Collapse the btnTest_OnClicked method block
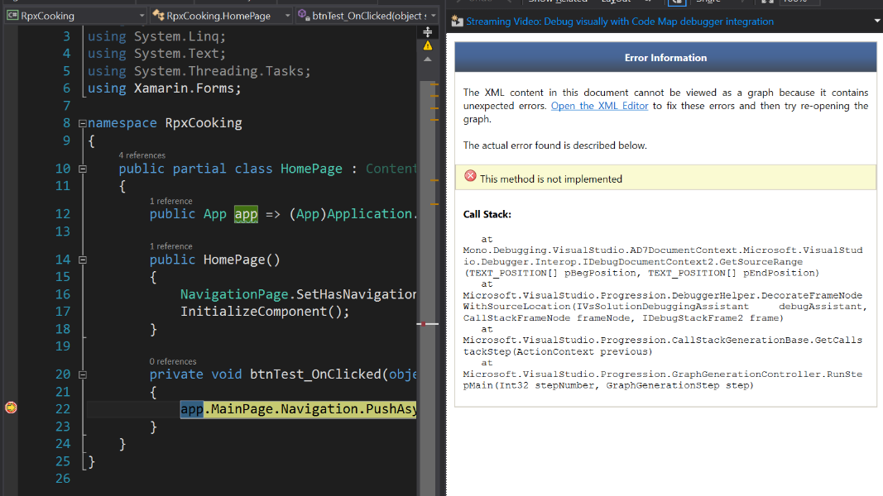This screenshot has height=496, width=883. [x=83, y=374]
